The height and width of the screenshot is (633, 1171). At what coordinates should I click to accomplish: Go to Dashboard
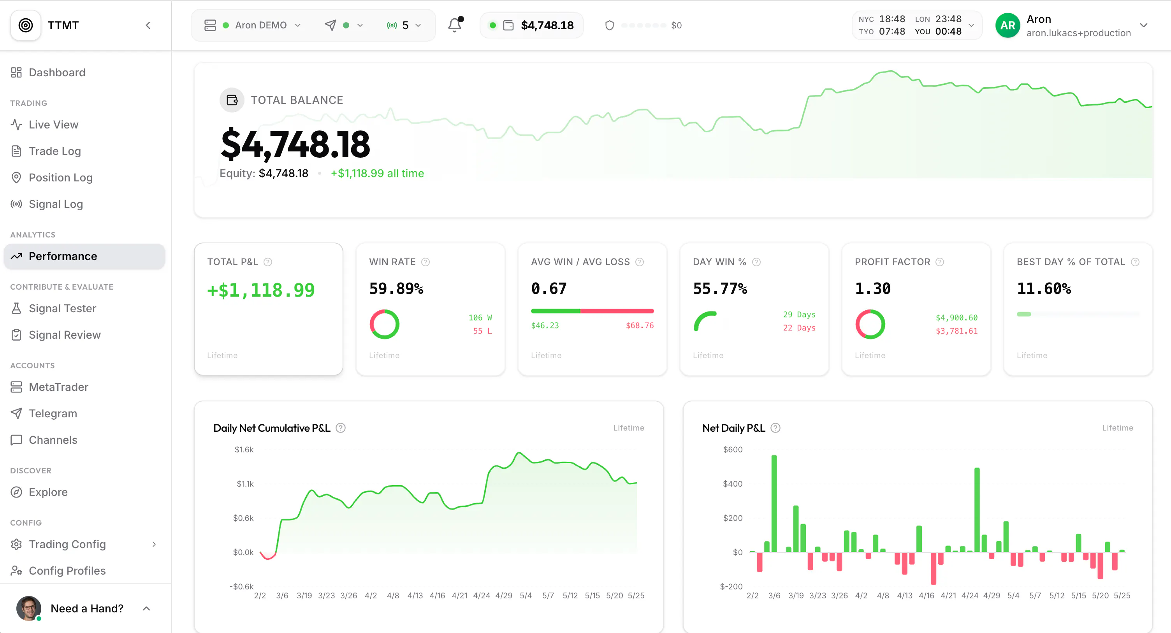84,73
